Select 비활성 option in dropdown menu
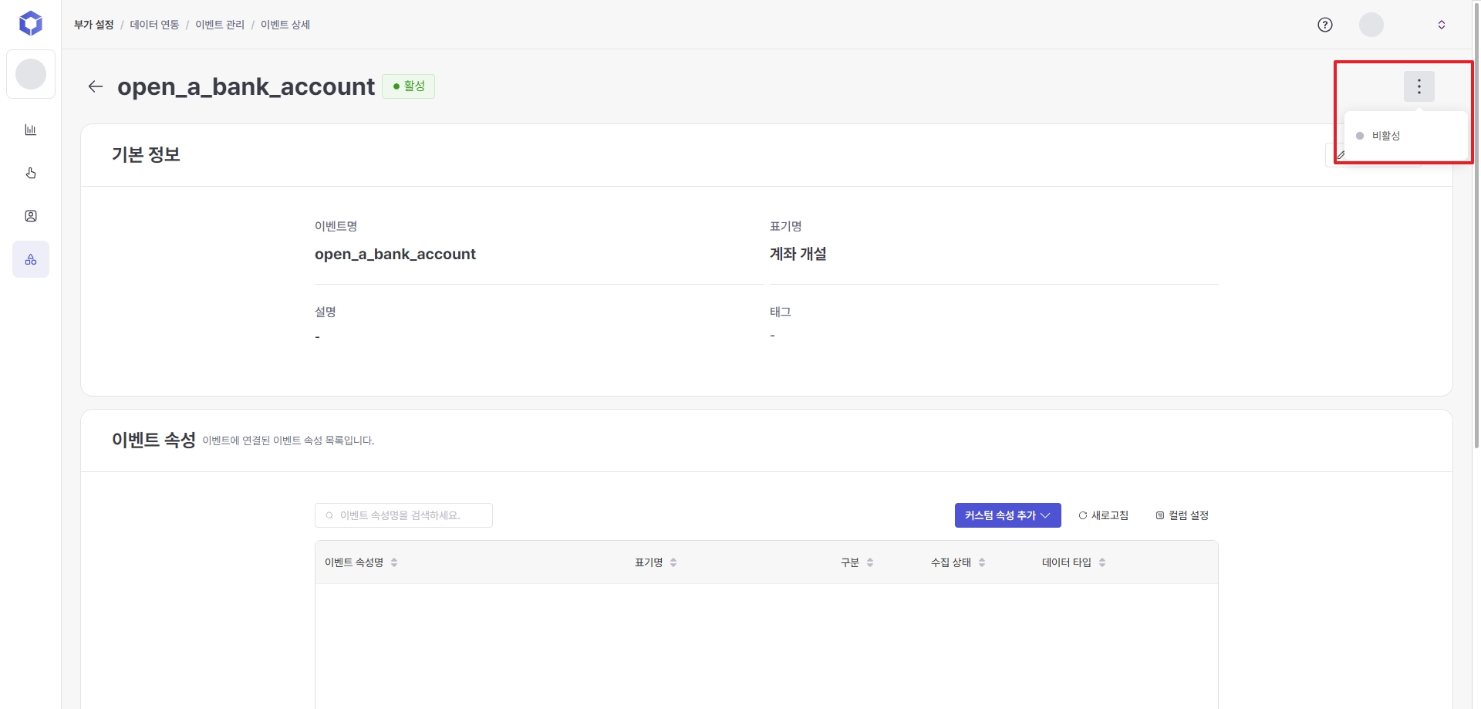This screenshot has width=1481, height=709. tap(1385, 136)
